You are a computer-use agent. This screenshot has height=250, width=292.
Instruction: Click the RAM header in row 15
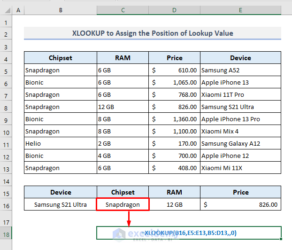[174, 192]
